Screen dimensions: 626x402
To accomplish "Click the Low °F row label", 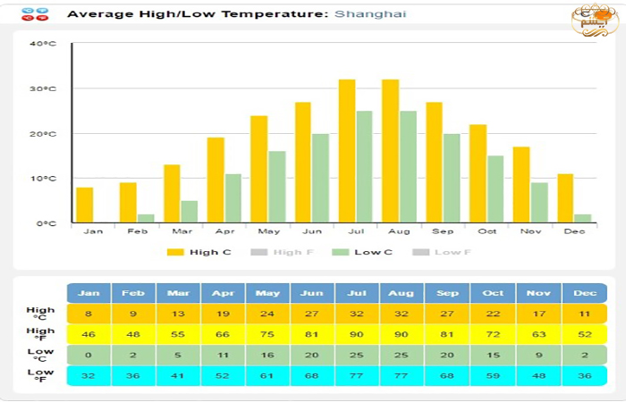I will click(x=40, y=375).
